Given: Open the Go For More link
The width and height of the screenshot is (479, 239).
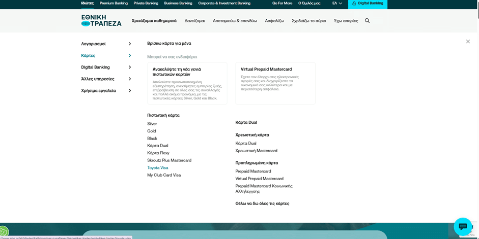Looking at the screenshot, I should coord(282,4).
